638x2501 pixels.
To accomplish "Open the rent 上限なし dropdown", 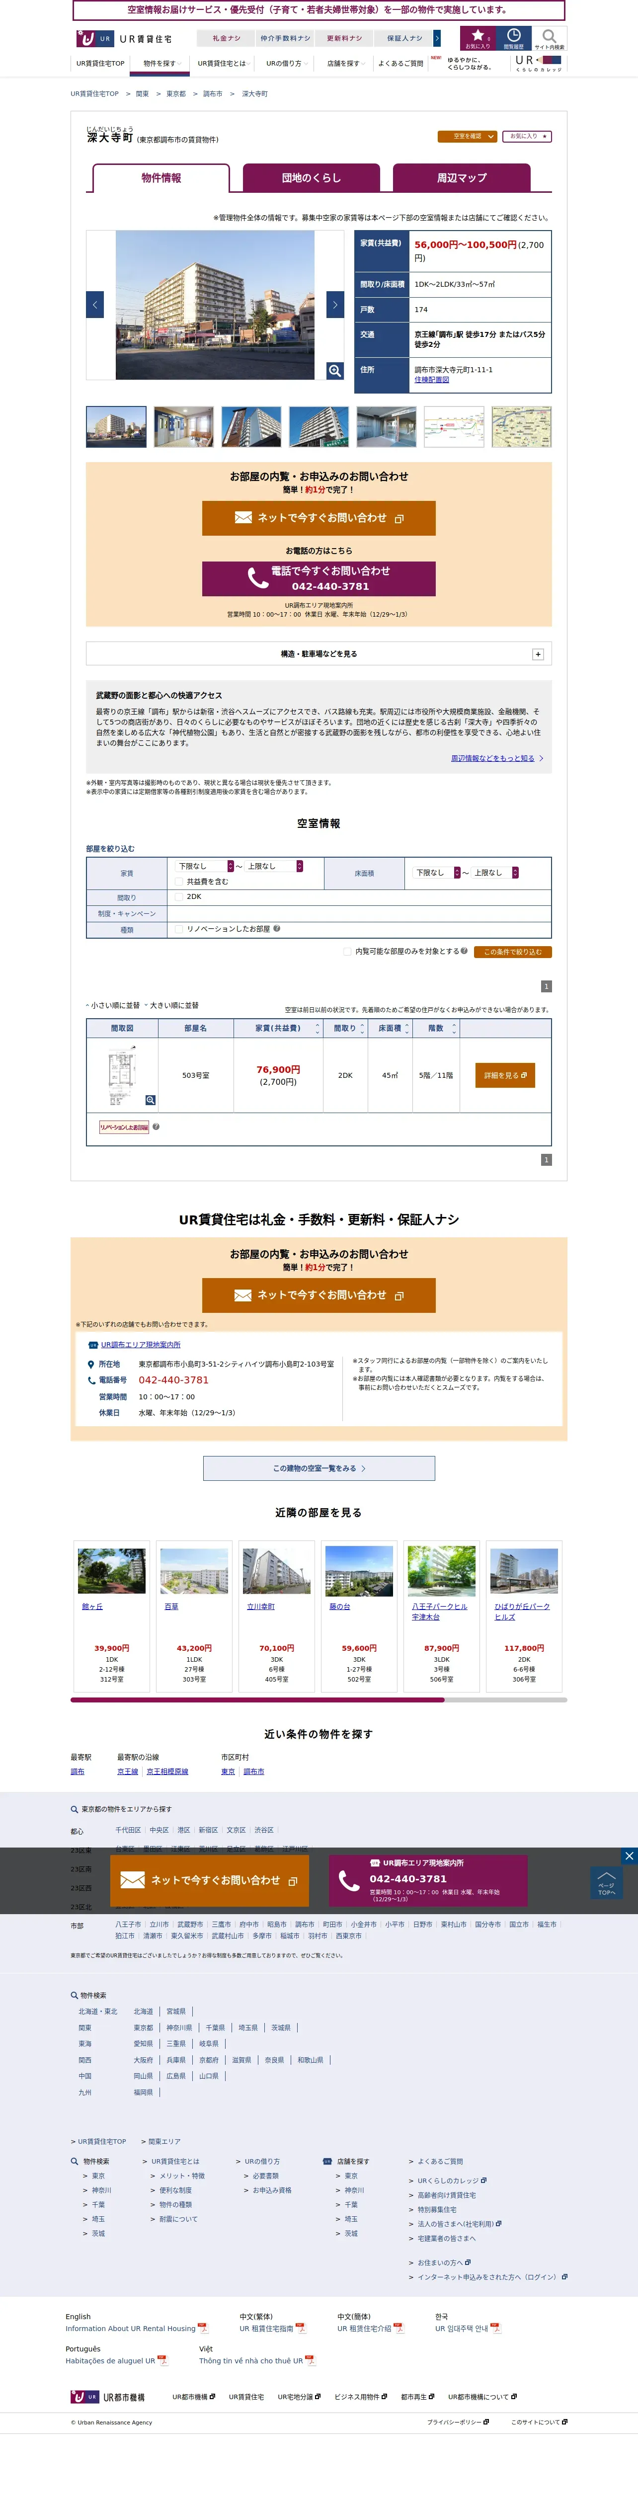I will tap(274, 866).
